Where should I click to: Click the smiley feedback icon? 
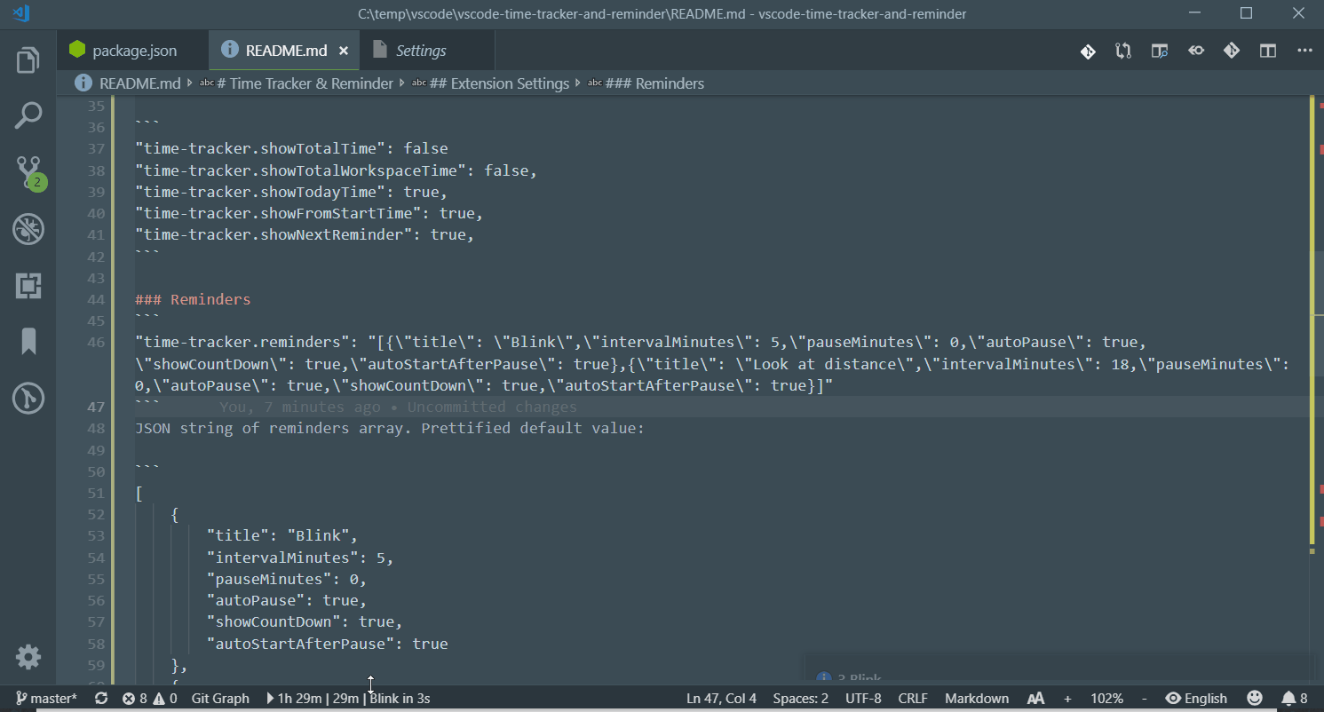1255,698
